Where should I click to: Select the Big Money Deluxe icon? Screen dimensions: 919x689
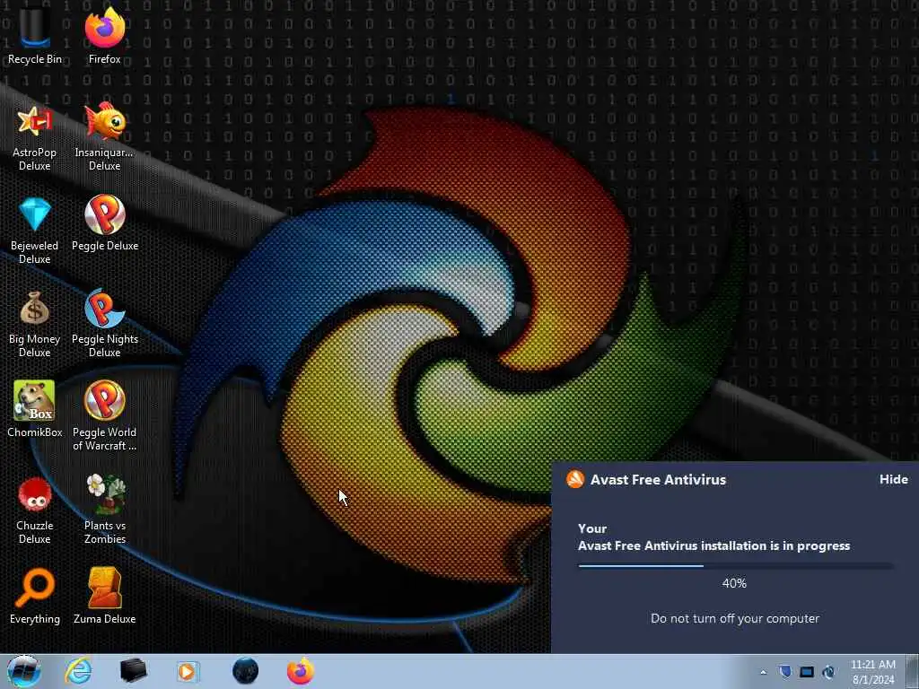point(35,325)
